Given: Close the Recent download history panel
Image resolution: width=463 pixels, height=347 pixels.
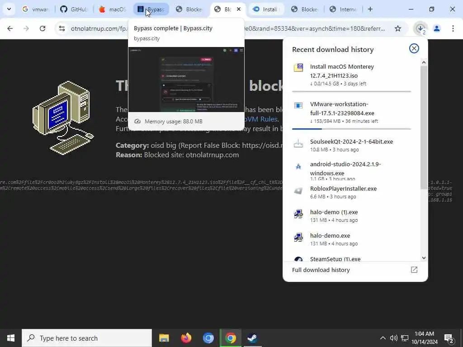Looking at the screenshot, I should [x=414, y=48].
